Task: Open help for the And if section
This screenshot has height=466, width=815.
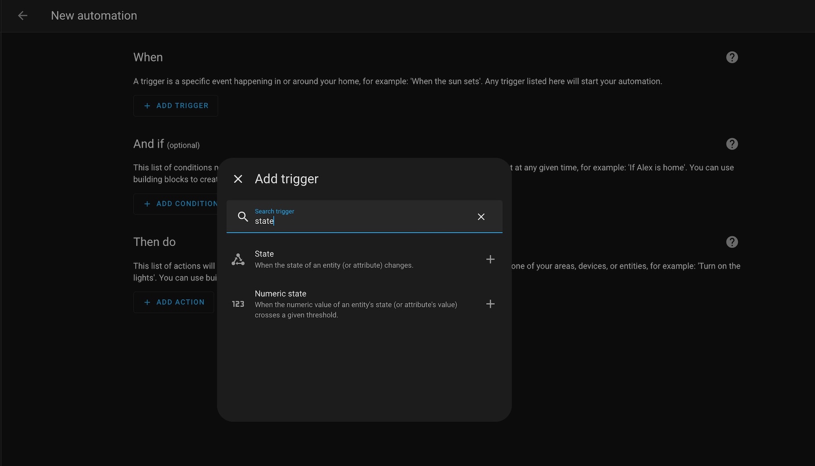Action: pos(732,144)
